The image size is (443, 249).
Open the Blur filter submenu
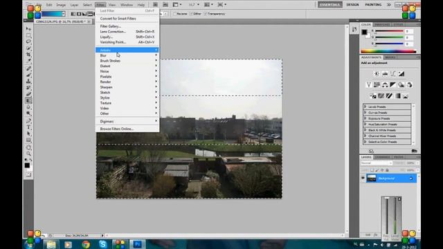click(127, 55)
